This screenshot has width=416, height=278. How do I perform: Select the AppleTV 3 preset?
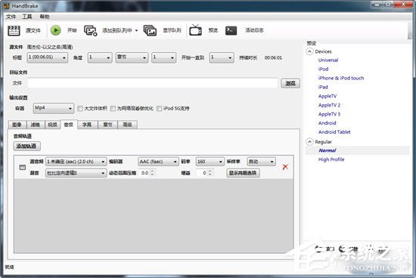(x=329, y=114)
